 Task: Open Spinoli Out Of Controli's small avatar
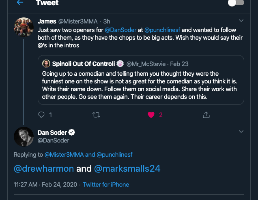[46, 64]
